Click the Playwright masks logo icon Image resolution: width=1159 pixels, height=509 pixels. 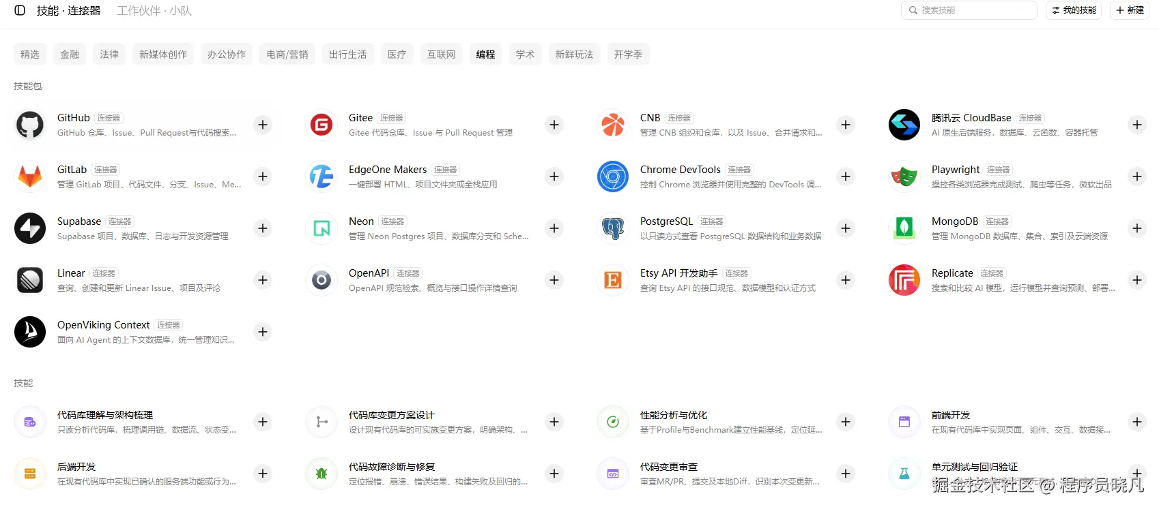(904, 176)
